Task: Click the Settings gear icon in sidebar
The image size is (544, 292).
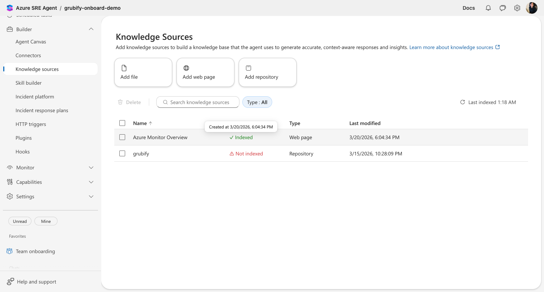Action: (x=10, y=196)
